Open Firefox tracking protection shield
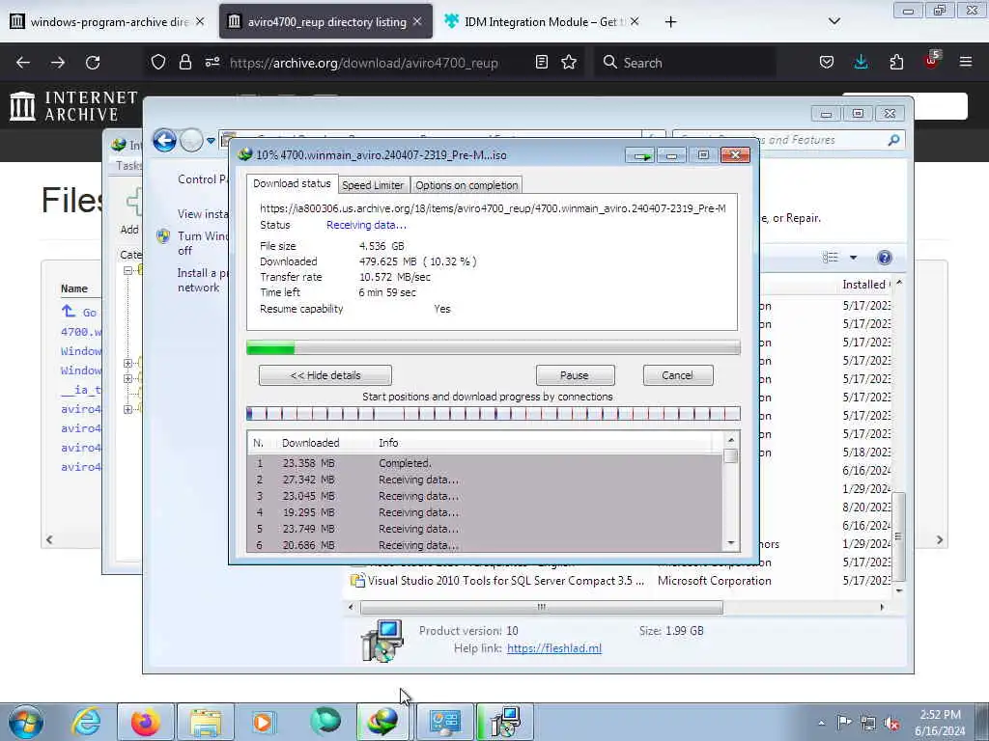This screenshot has width=989, height=741. click(158, 62)
